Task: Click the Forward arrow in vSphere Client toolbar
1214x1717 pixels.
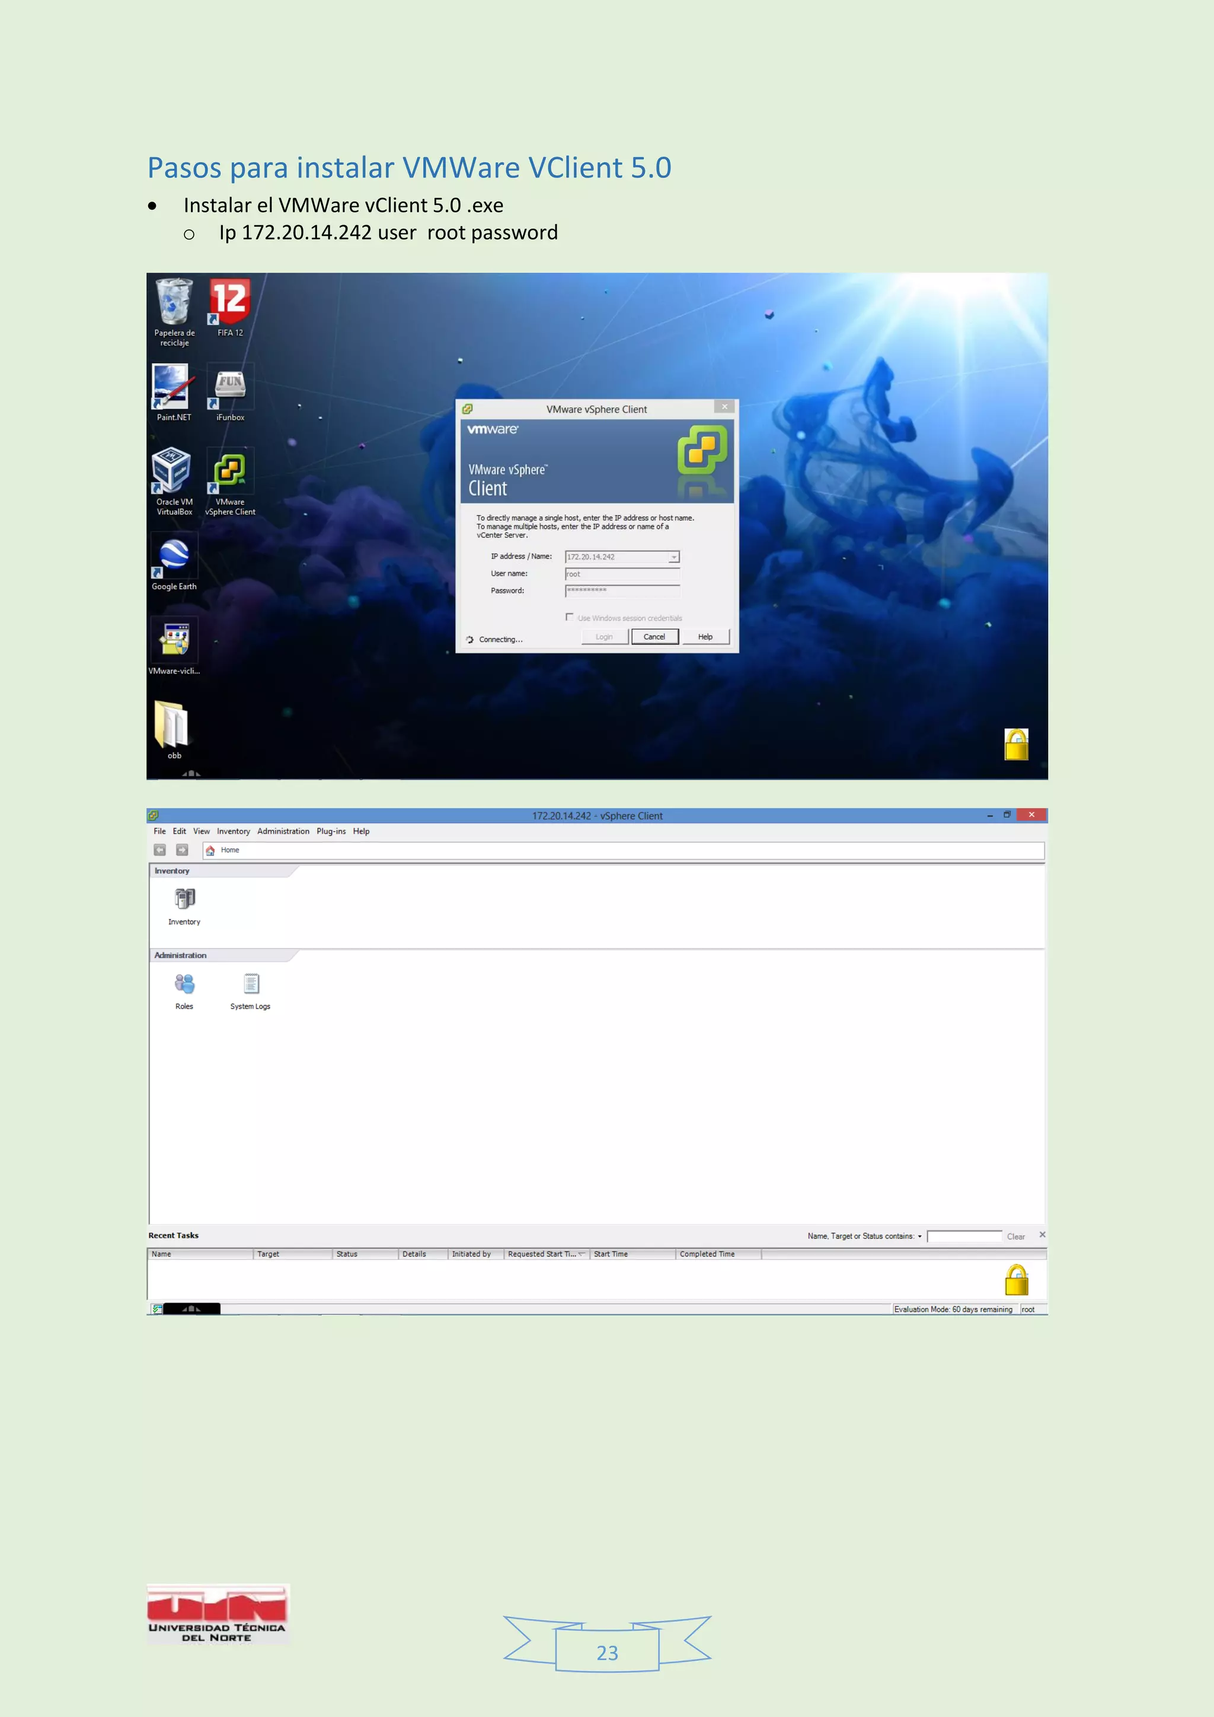Action: point(181,850)
